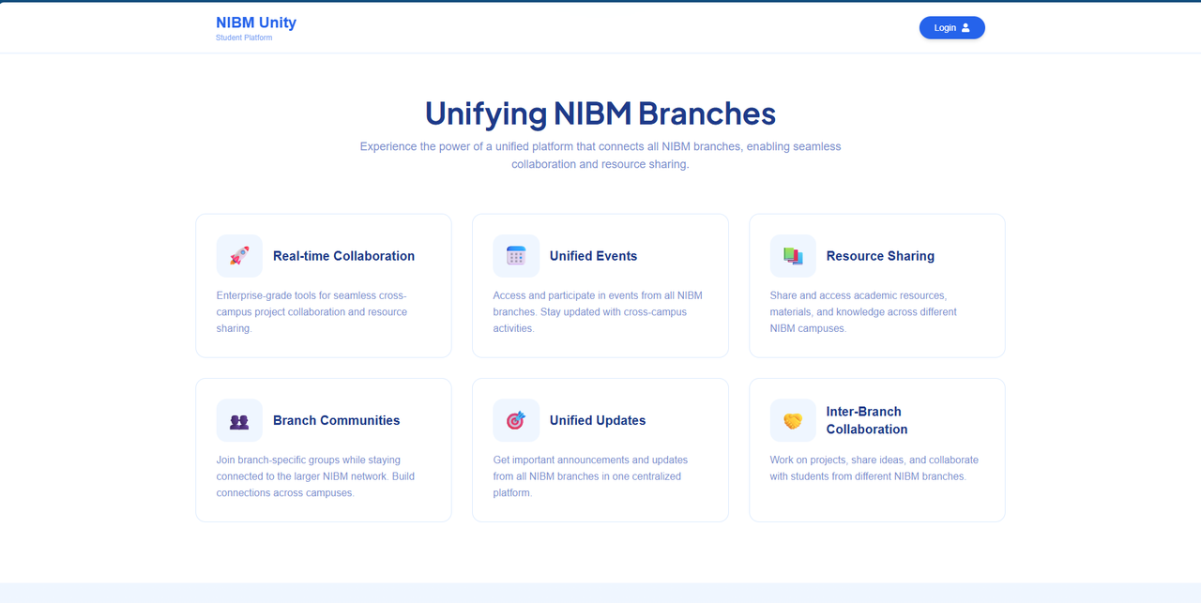This screenshot has height=603, width=1201.
Task: Click the handshake icon for Inter-Branch Collaboration
Action: point(793,420)
